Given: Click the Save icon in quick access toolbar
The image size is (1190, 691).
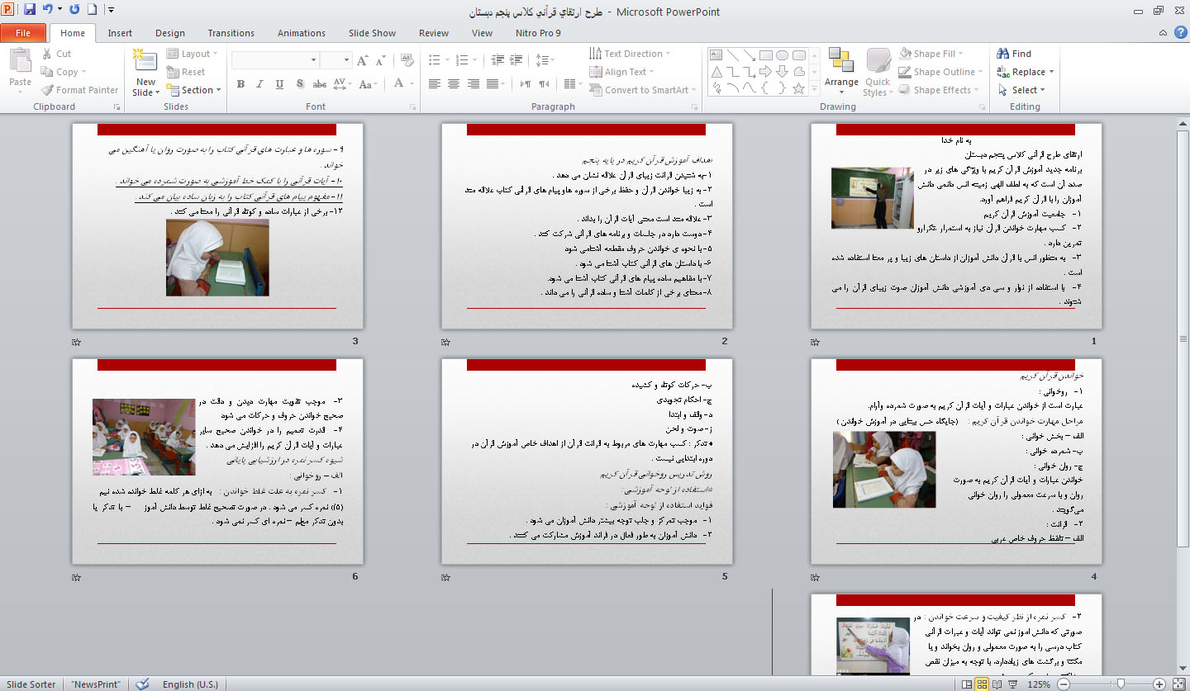Looking at the screenshot, I should click(30, 11).
